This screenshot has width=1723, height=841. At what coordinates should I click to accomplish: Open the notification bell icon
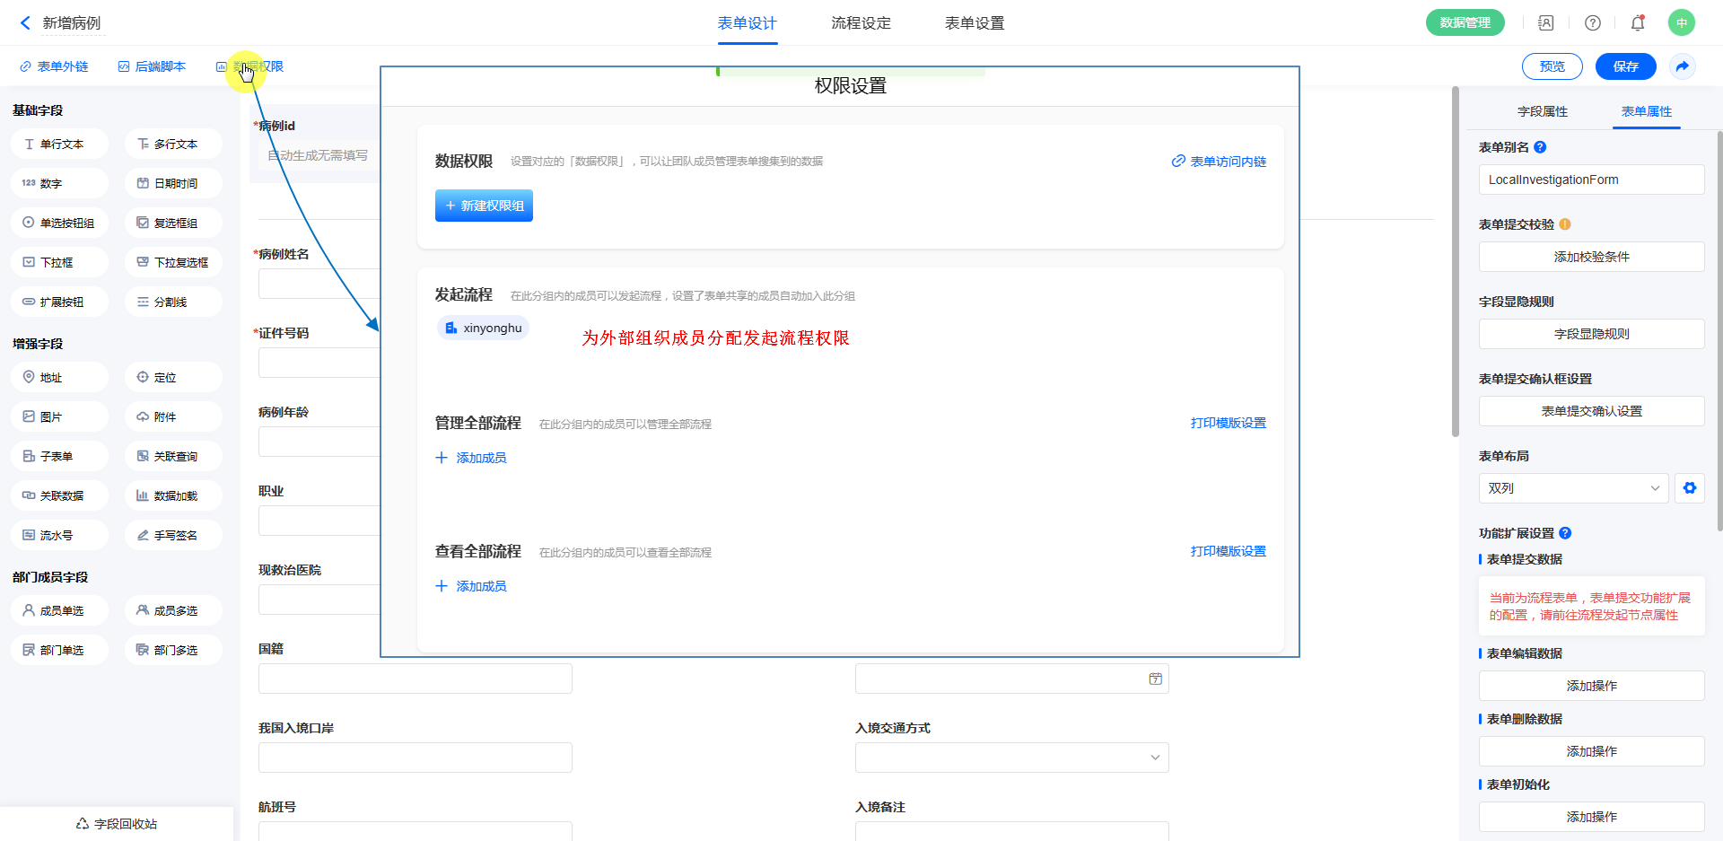point(1637,23)
